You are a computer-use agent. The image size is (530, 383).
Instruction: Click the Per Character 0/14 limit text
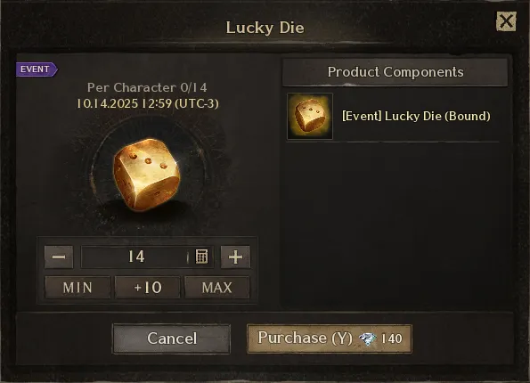click(x=147, y=87)
